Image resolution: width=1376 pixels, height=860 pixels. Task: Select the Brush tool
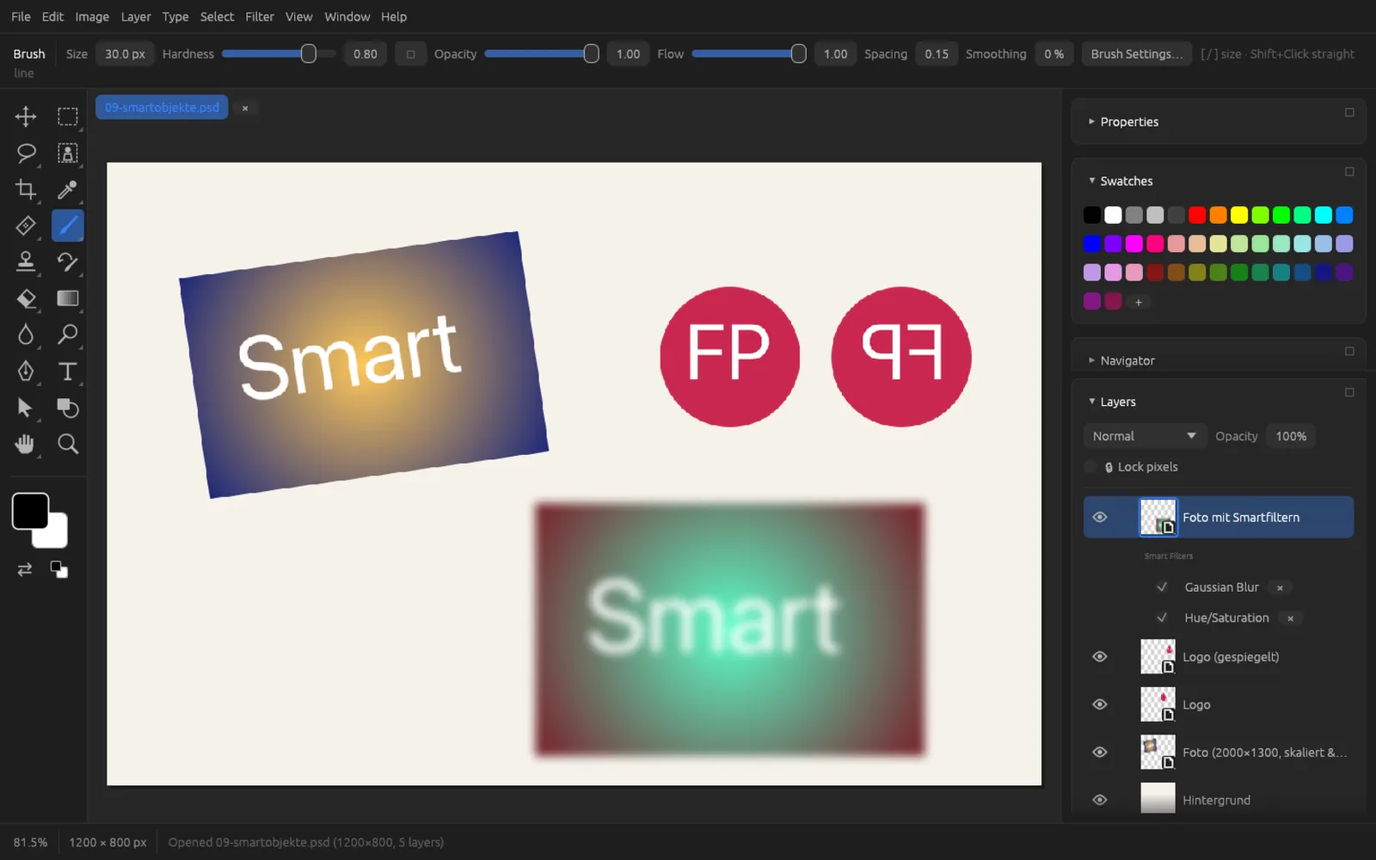(x=67, y=225)
